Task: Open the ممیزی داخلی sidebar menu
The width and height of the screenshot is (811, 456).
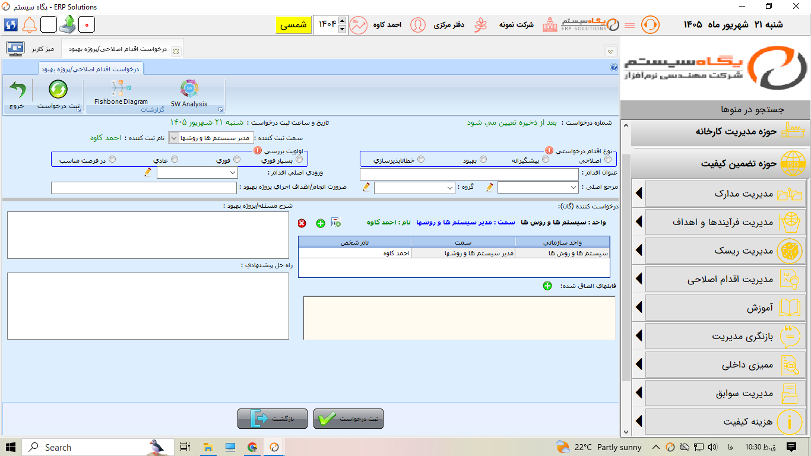Action: [x=726, y=365]
